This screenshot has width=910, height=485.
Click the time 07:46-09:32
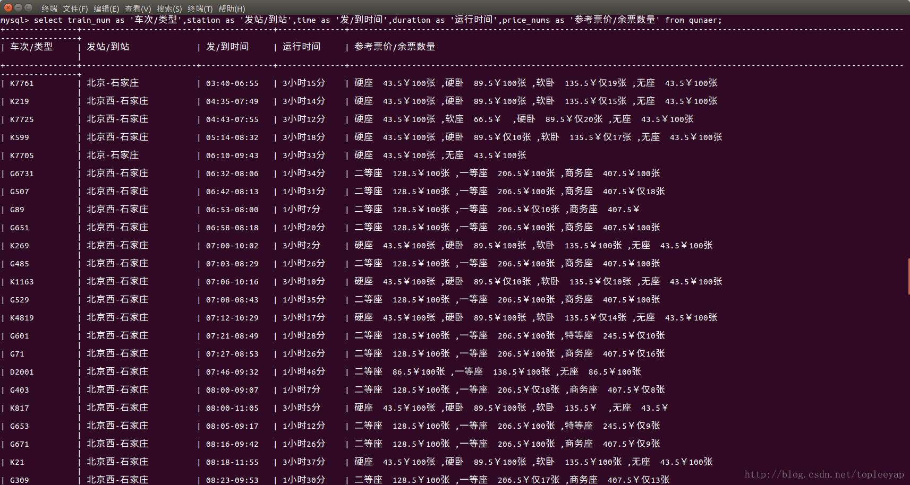[x=232, y=372]
